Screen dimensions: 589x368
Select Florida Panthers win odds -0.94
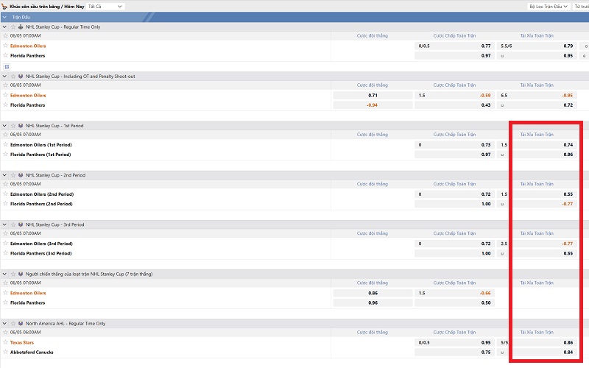373,105
